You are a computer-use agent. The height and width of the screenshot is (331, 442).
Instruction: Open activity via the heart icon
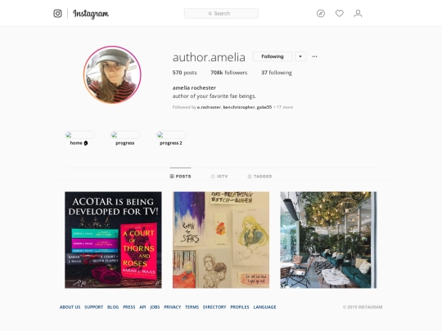[x=340, y=13]
